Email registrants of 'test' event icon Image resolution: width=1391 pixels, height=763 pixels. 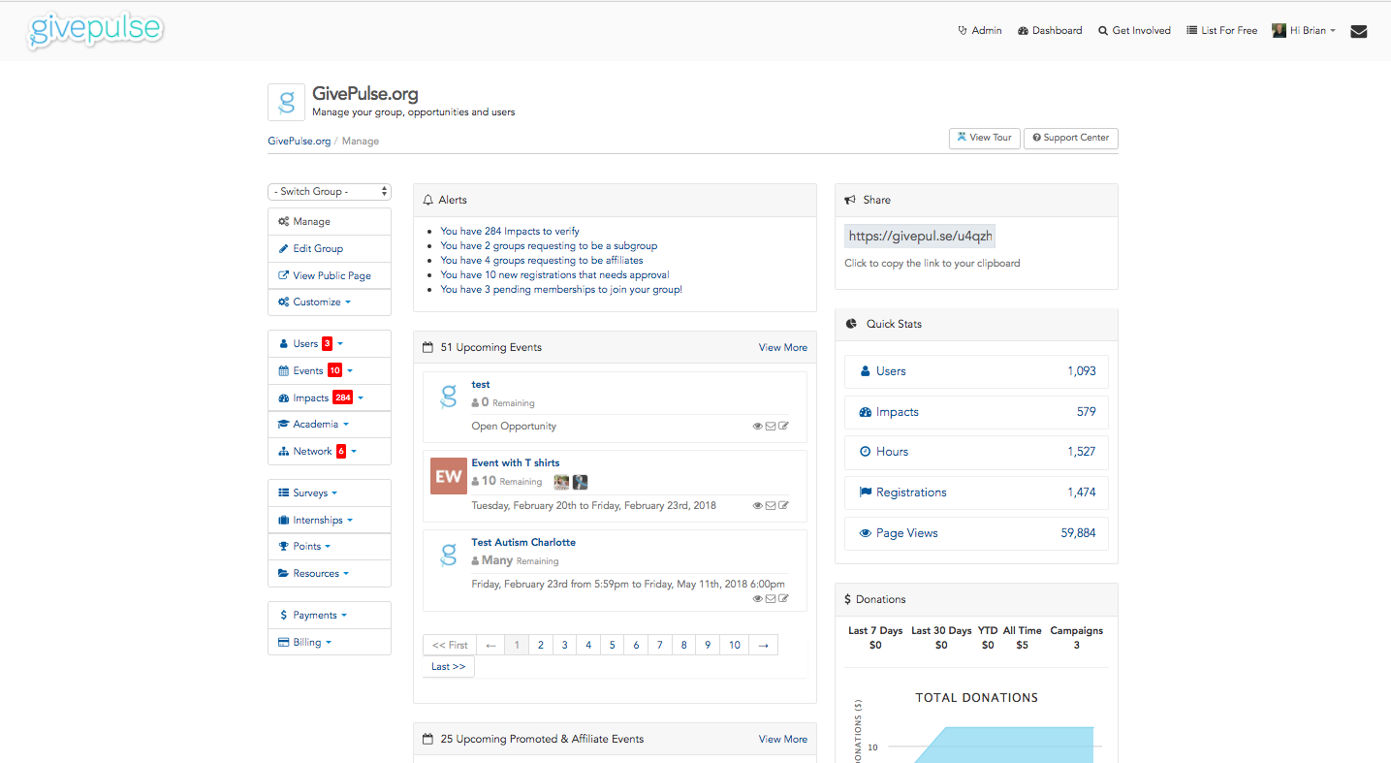[x=771, y=426]
